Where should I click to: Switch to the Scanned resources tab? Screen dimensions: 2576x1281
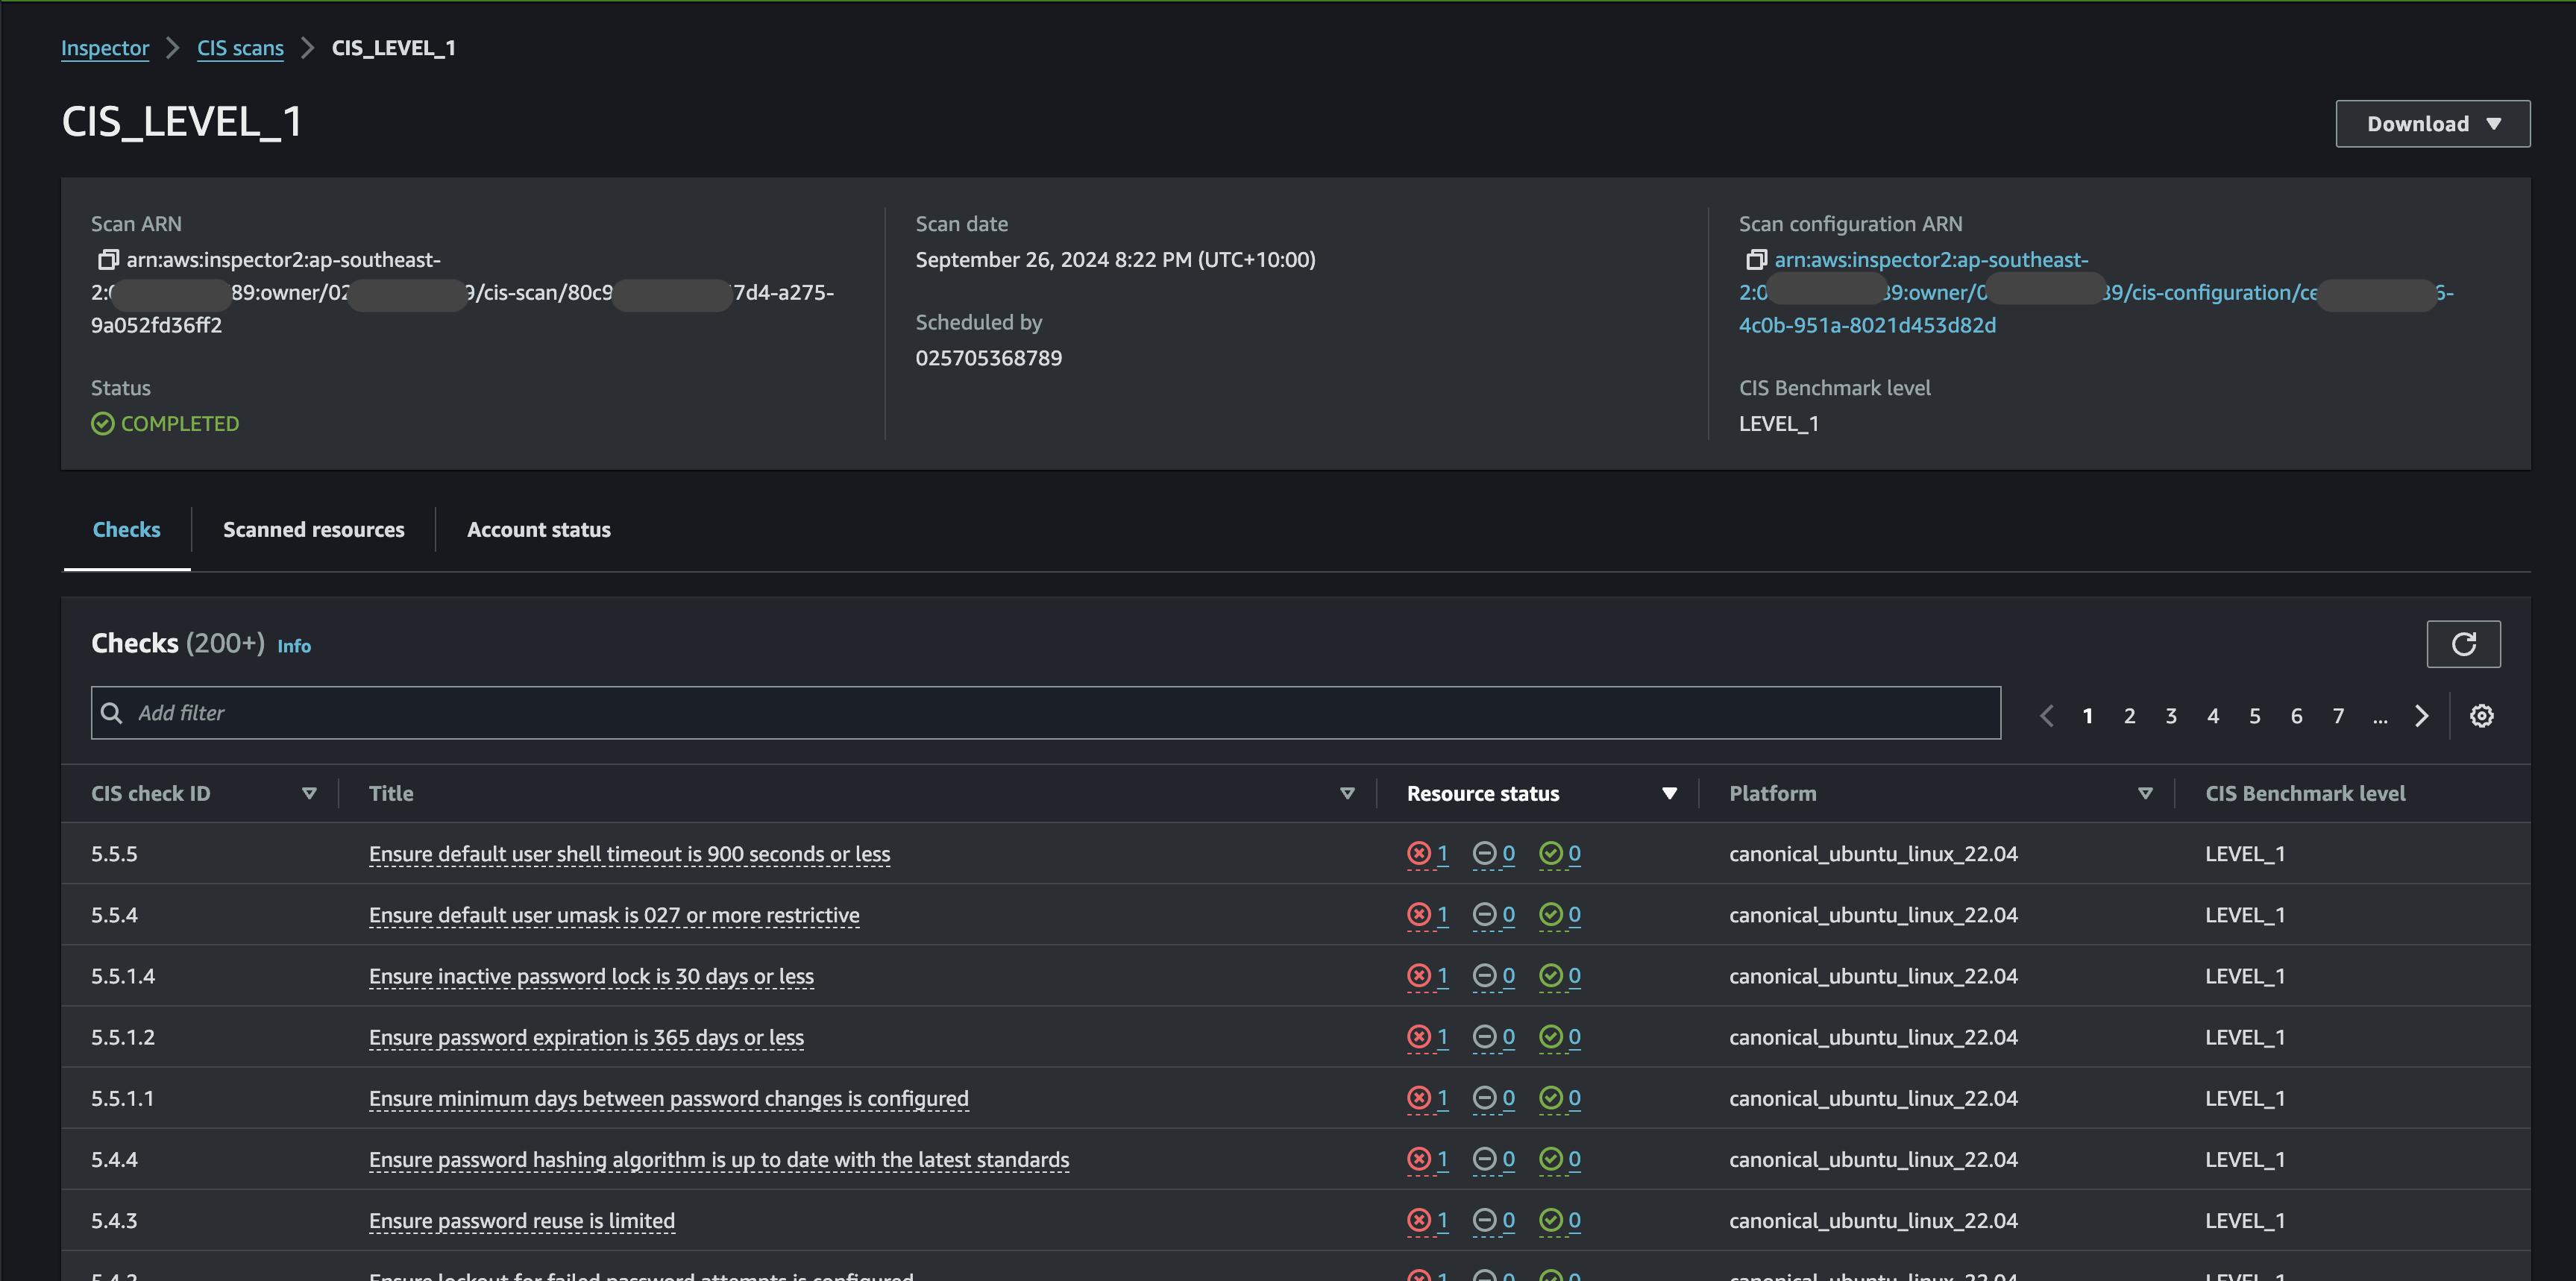(313, 529)
